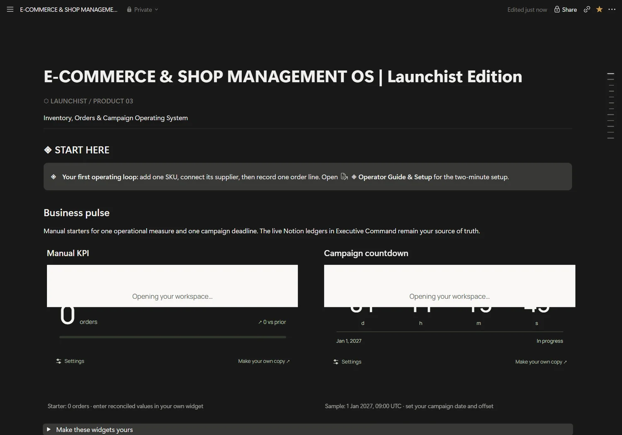The height and width of the screenshot is (435, 622).
Task: Open Settings in Campaign countdown widget
Action: point(347,362)
